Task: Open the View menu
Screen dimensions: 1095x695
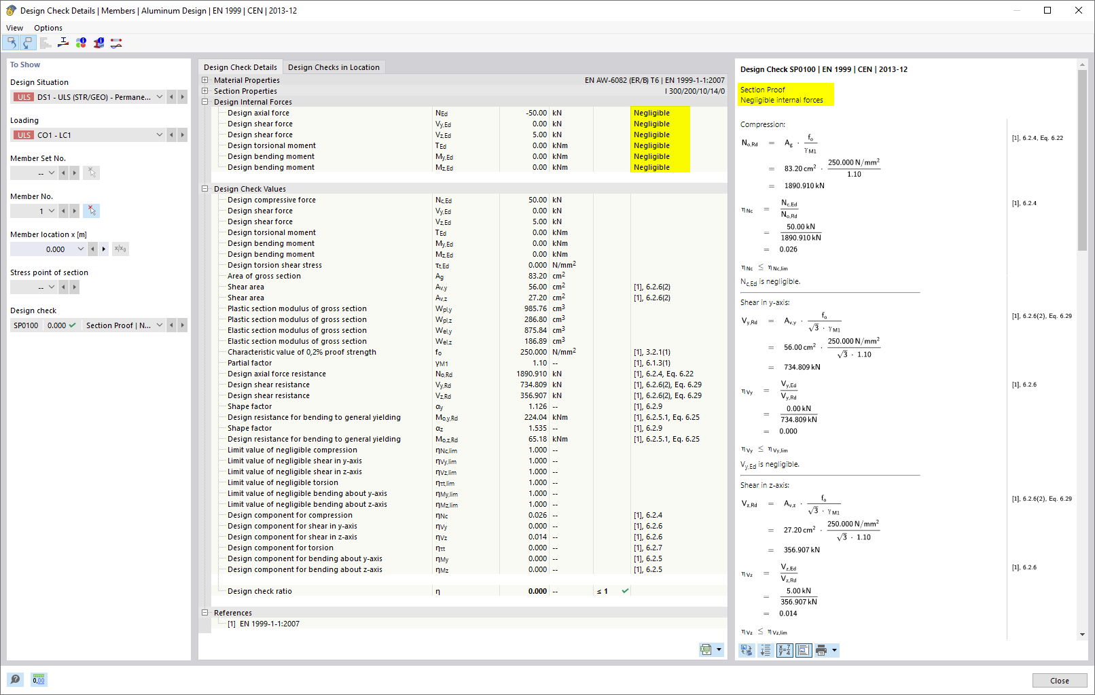Action: click(x=14, y=27)
